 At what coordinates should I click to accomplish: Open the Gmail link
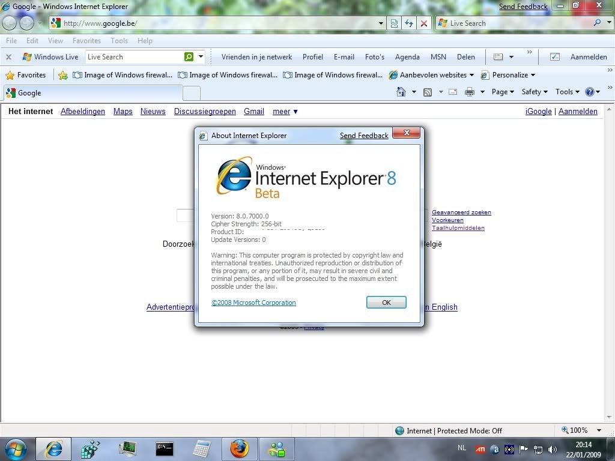coord(254,111)
